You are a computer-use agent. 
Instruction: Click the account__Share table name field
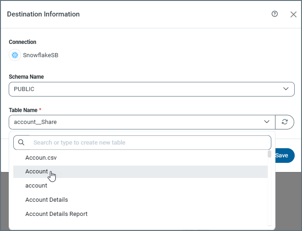pyautogui.click(x=133, y=122)
